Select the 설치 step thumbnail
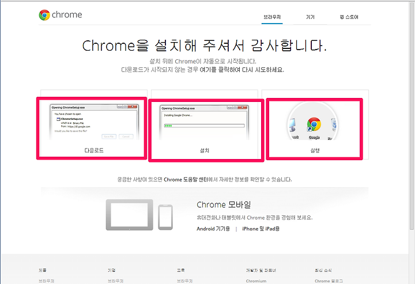This screenshot has height=284, width=415. [204, 122]
